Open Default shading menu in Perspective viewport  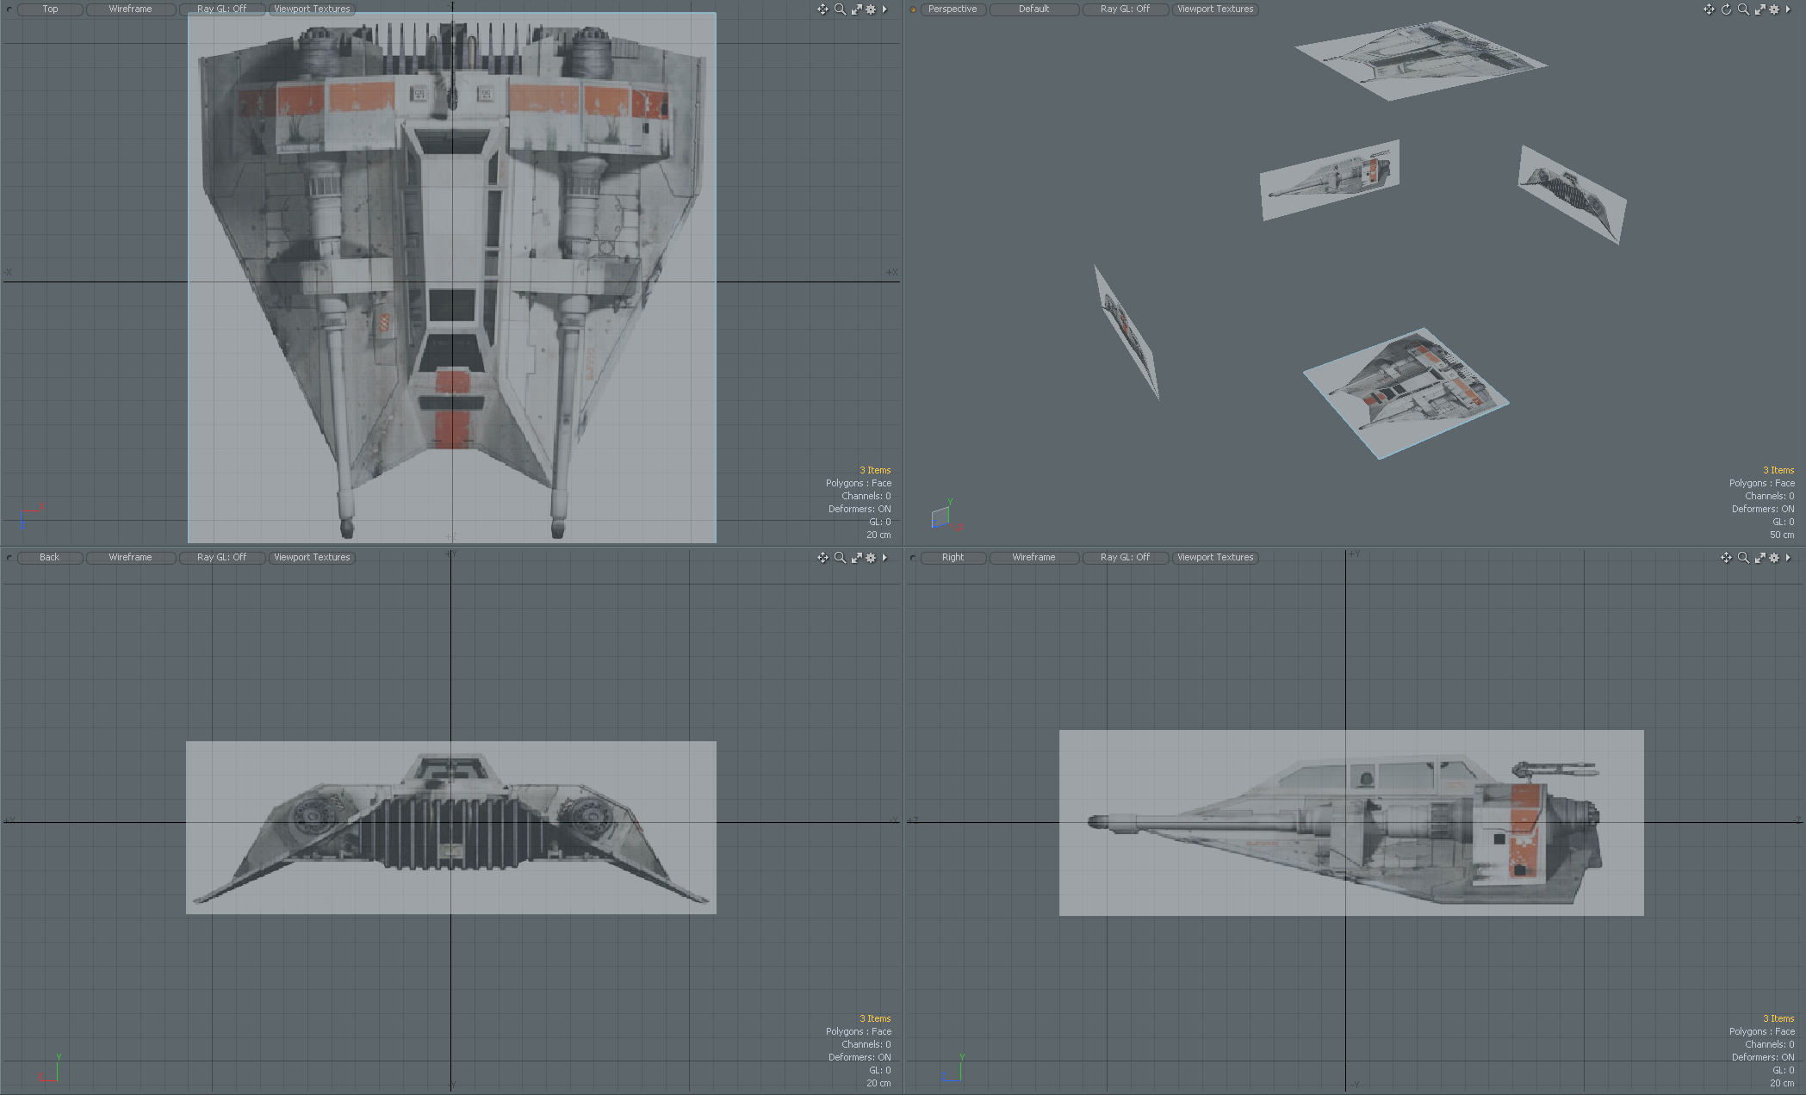pos(1033,9)
